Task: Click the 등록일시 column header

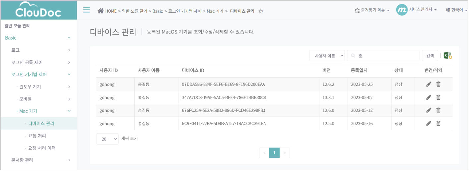Action: click(359, 70)
